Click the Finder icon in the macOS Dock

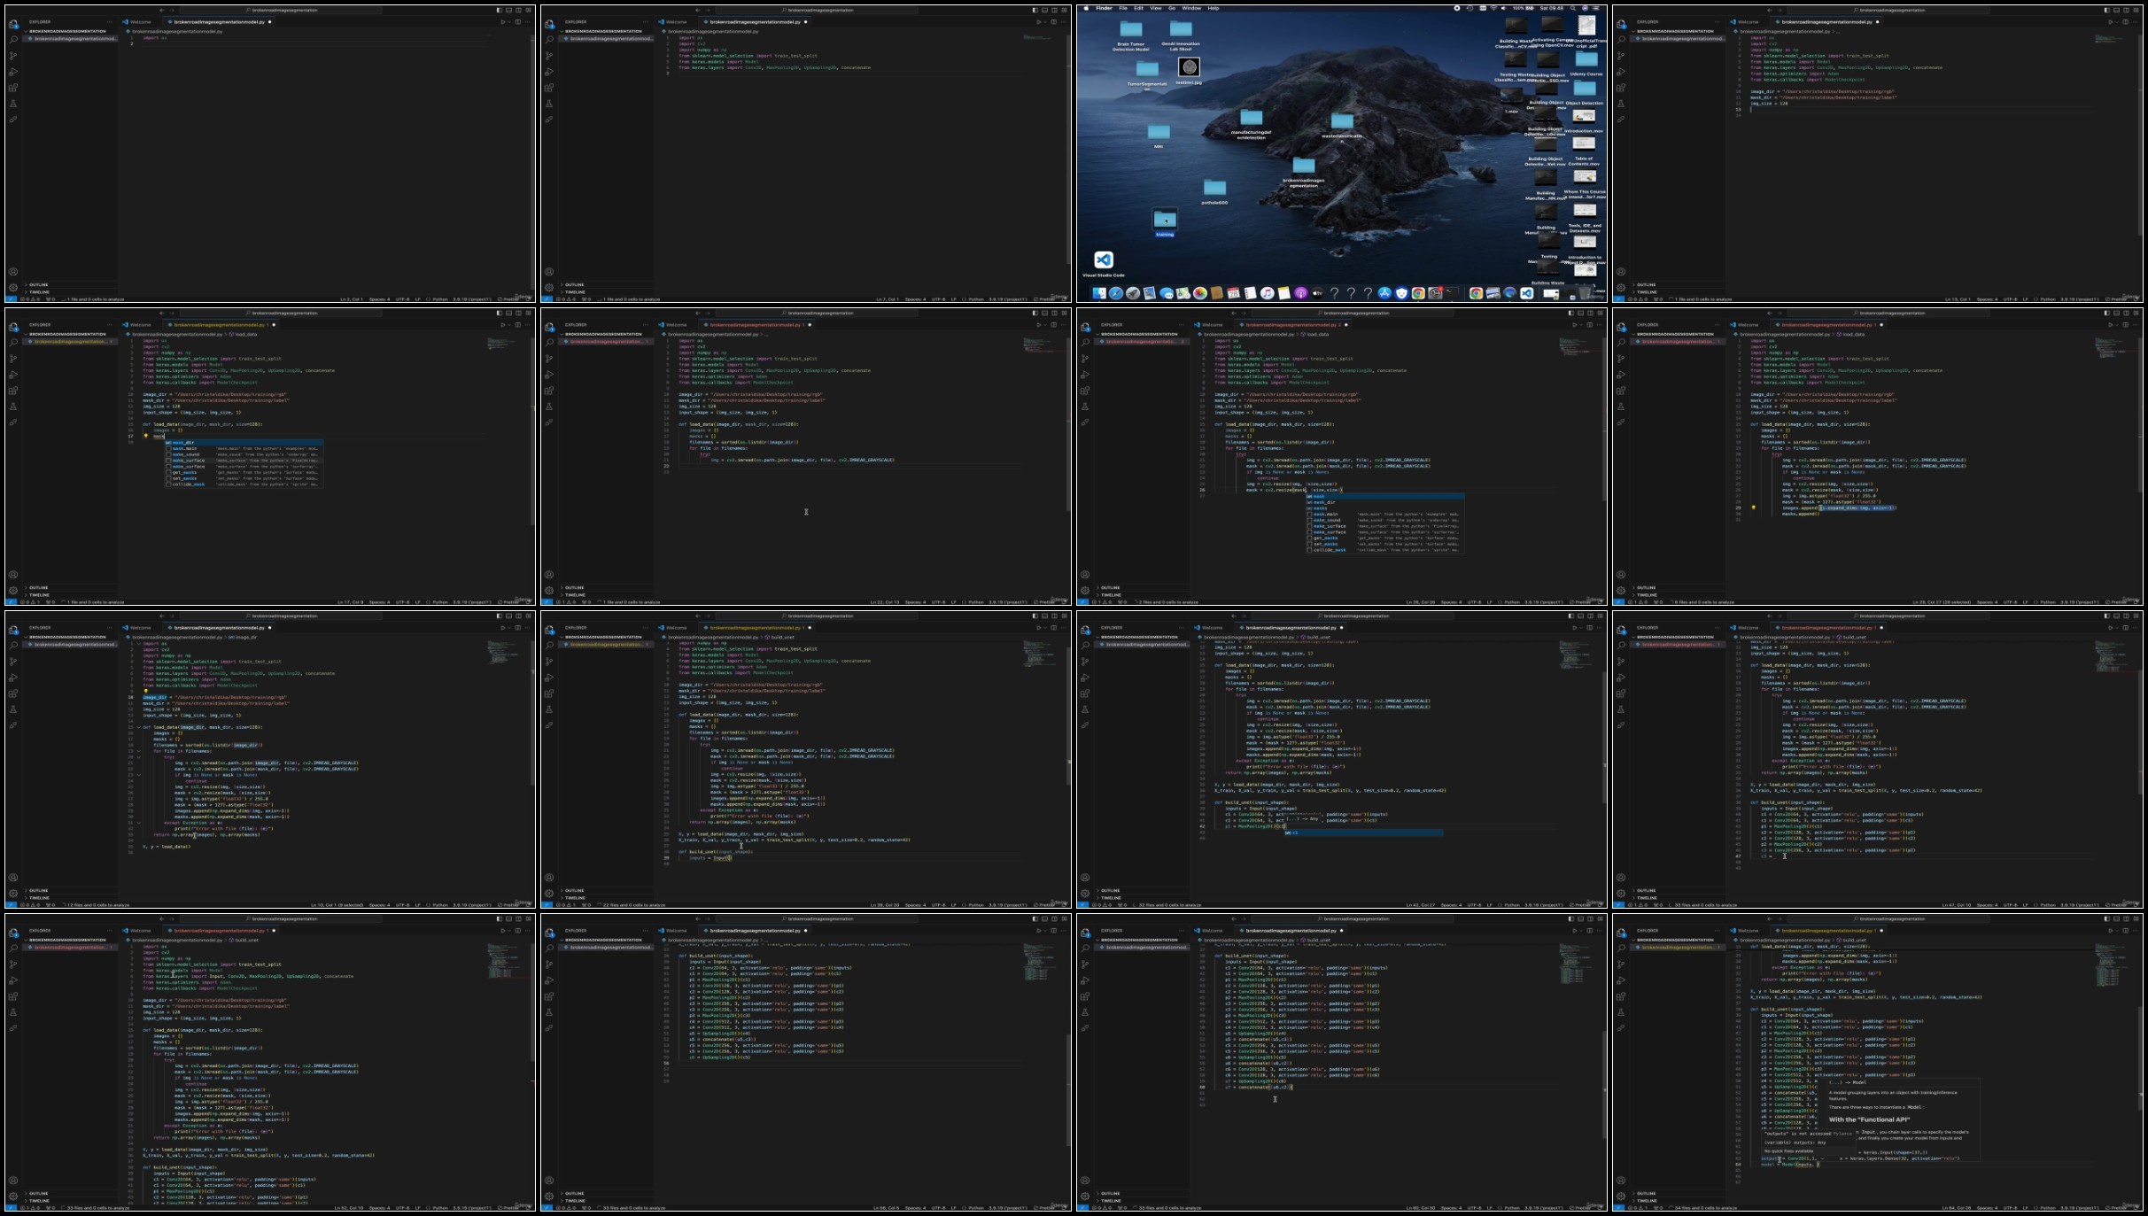click(1099, 293)
